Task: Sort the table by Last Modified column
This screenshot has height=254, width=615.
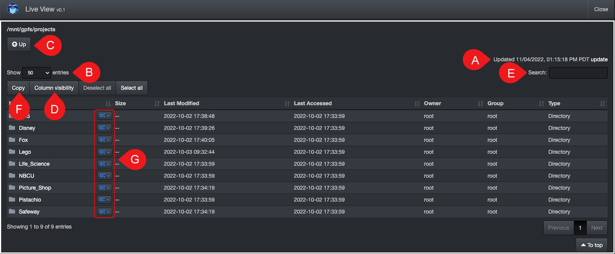Action: tap(181, 103)
